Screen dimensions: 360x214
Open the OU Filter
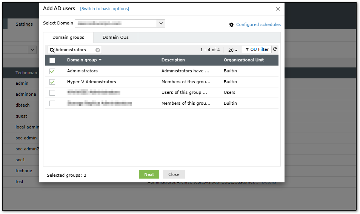257,49
